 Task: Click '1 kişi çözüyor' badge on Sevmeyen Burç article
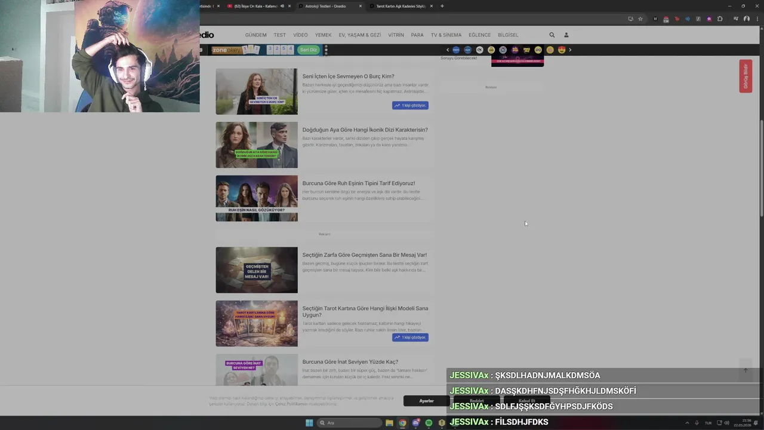(x=410, y=105)
